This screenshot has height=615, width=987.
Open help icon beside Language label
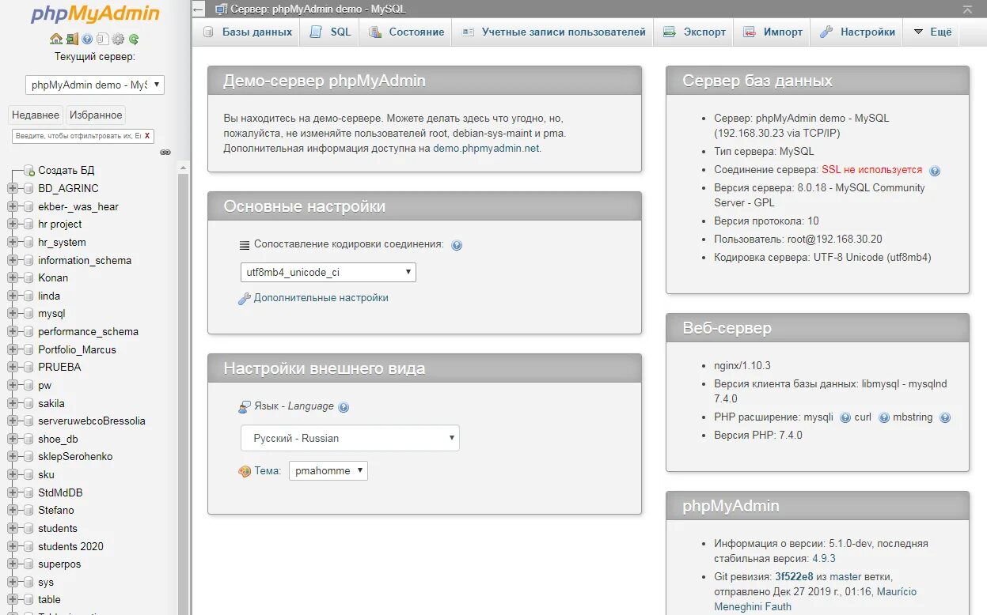344,407
